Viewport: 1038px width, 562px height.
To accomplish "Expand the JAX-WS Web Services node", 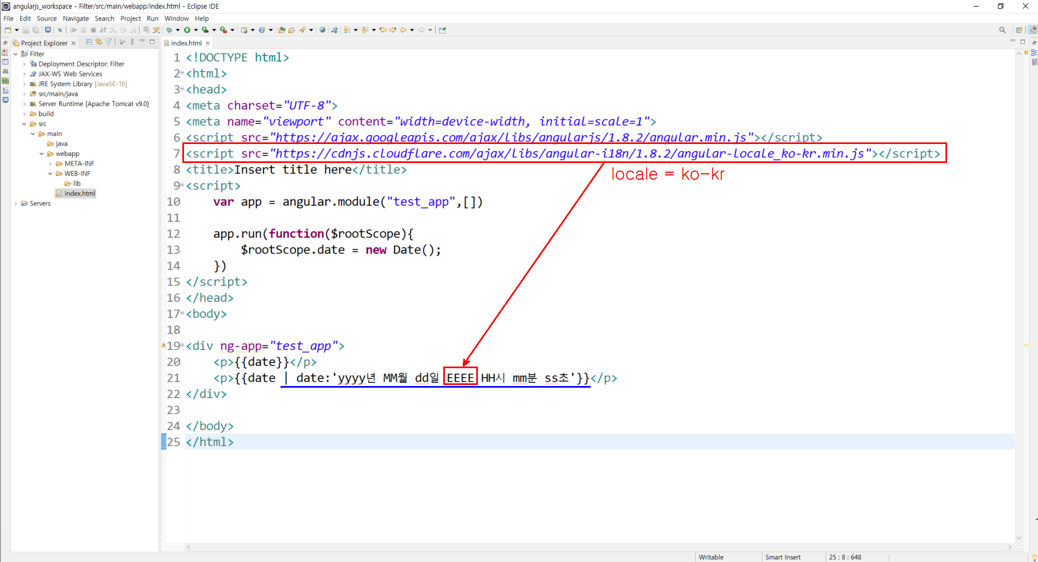I will point(24,74).
